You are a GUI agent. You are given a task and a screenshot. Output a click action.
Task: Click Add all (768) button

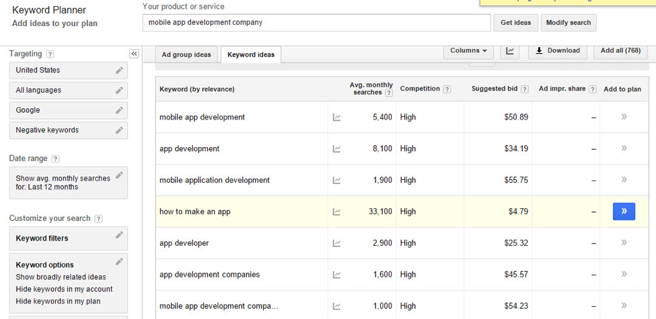click(621, 51)
